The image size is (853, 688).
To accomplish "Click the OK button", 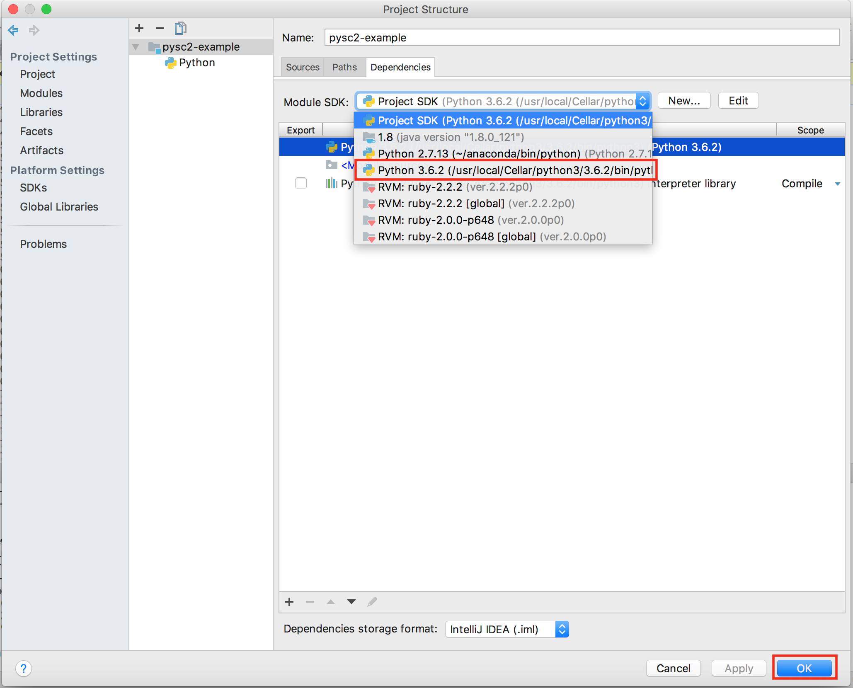I will (804, 668).
